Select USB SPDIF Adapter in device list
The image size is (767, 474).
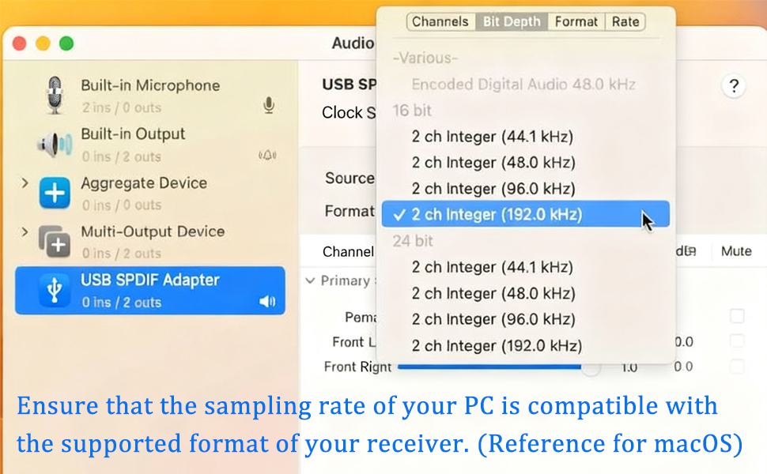(x=150, y=290)
